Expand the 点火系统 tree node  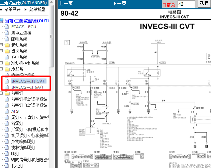1,51
